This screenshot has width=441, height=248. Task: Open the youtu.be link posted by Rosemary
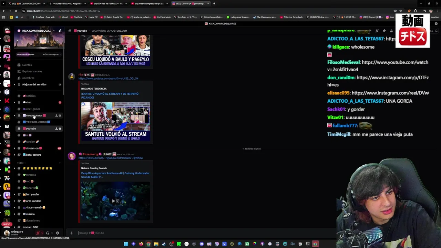[111, 158]
